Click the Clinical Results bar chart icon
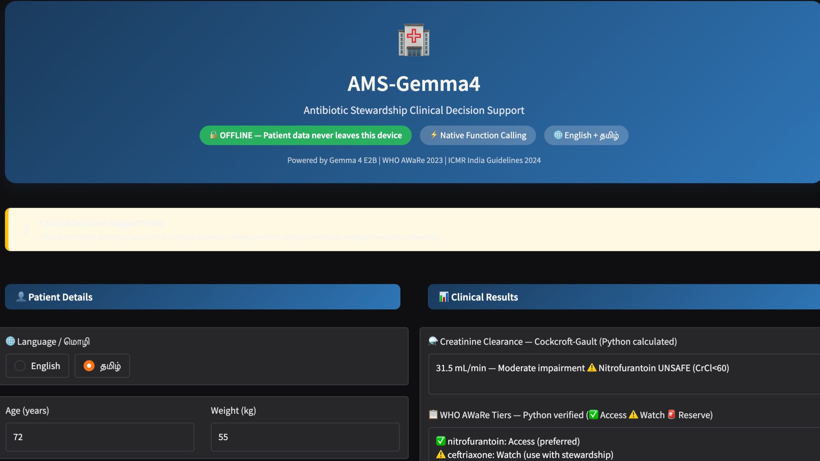The width and height of the screenshot is (820, 461). (444, 297)
